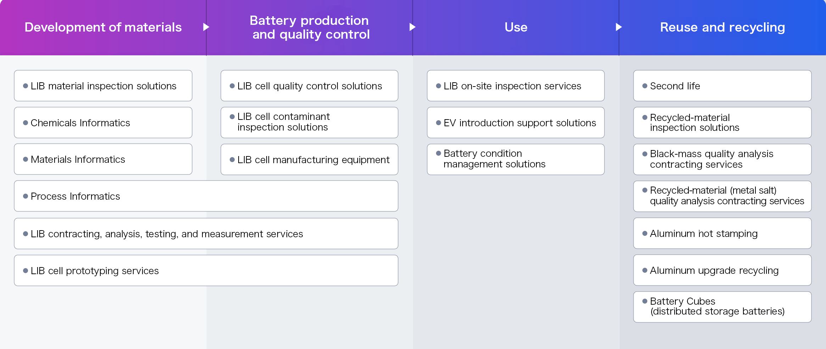
Task: Open Process Informatics box
Action: (206, 196)
